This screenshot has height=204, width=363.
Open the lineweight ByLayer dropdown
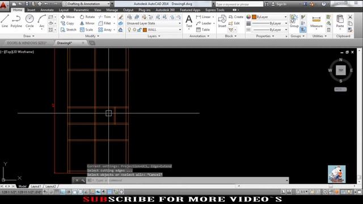(270, 23)
